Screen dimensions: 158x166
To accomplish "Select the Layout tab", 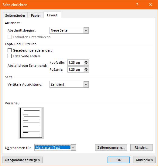I will pos(52,15).
